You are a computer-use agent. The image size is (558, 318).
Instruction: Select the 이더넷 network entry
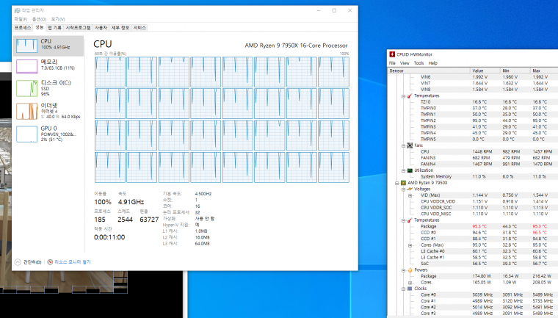pos(48,111)
